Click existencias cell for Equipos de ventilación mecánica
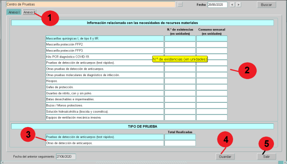This screenshot has width=287, height=164. (180, 118)
